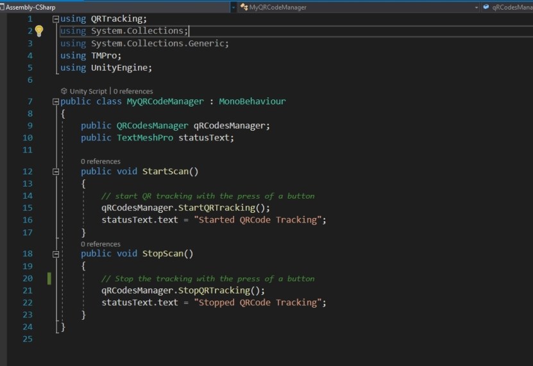The image size is (533, 366).
Task: Click the comment about starting QR tracking
Action: (208, 196)
